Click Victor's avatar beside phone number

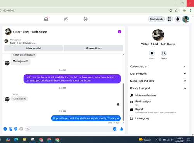7,99
